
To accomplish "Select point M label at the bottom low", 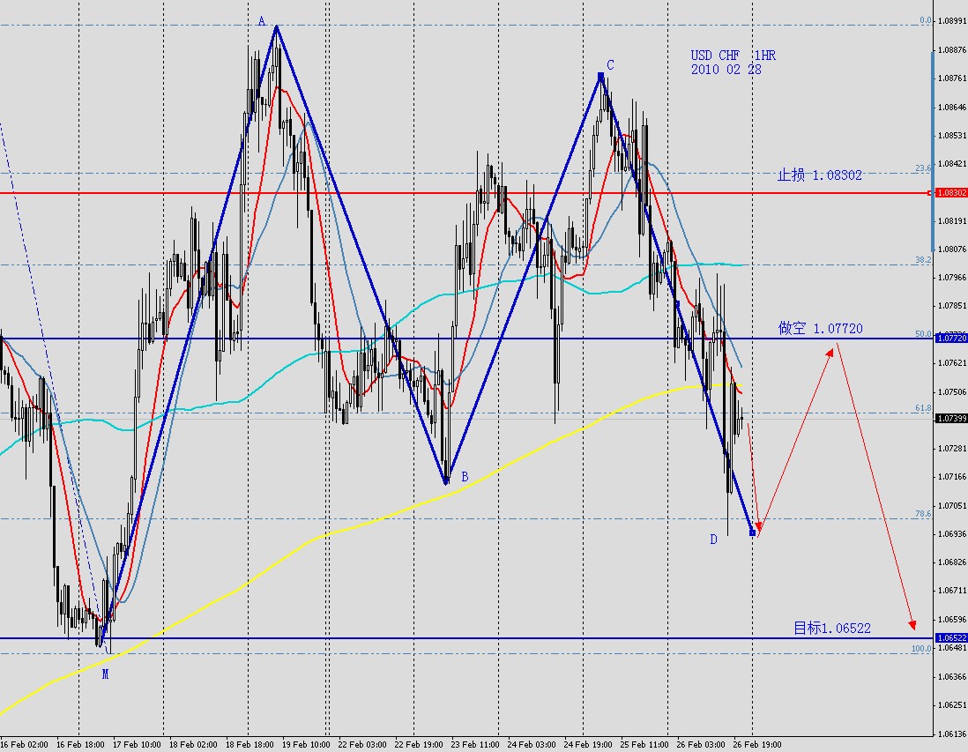I will [105, 674].
